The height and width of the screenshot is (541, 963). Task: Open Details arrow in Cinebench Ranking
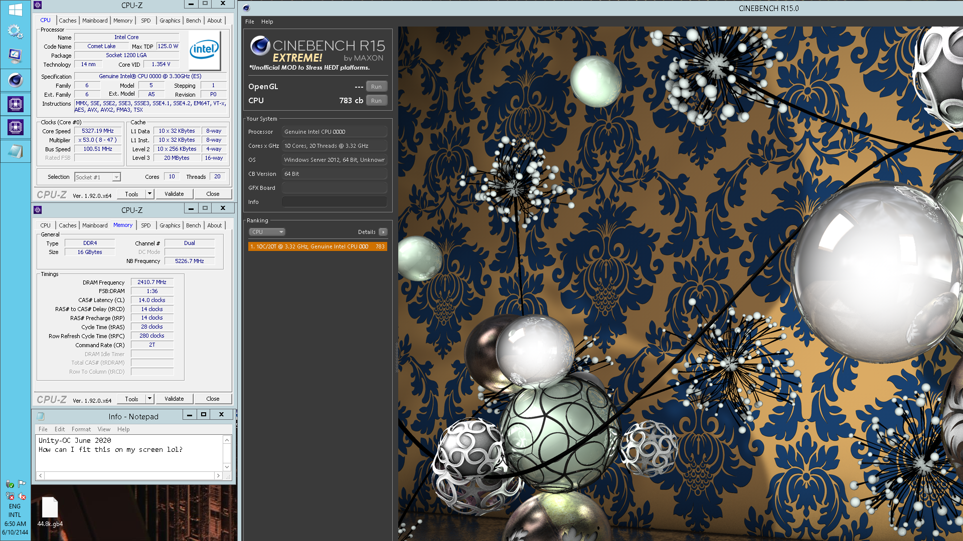[383, 232]
